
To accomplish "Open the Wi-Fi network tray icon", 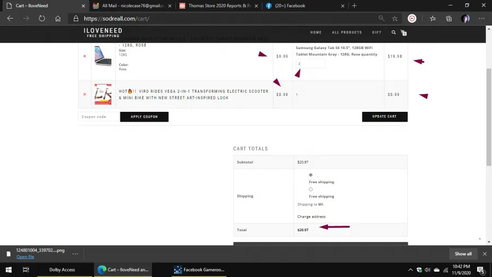I will [x=446, y=270].
